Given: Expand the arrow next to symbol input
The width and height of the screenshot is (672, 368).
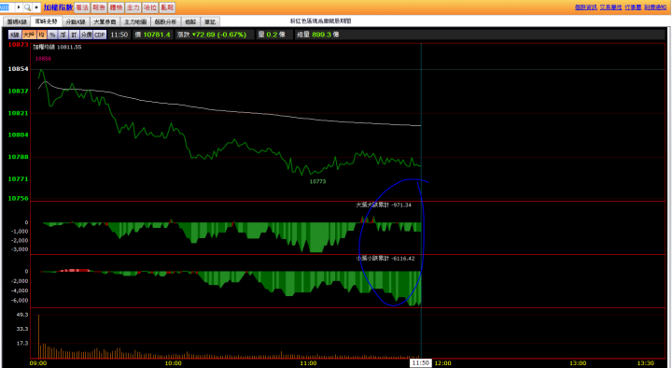Looking at the screenshot, I should pyautogui.click(x=19, y=7).
